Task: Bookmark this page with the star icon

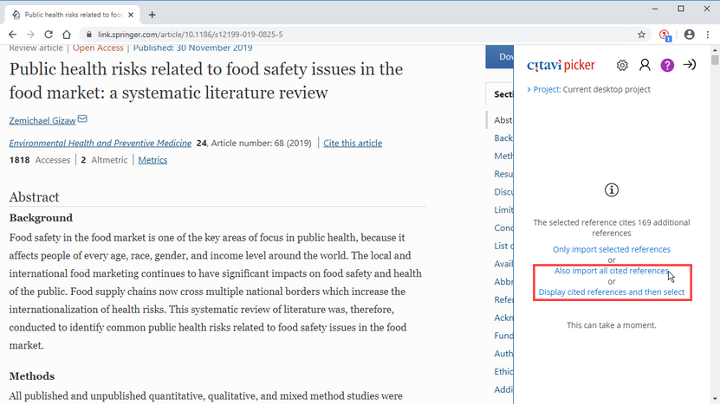Action: point(641,35)
